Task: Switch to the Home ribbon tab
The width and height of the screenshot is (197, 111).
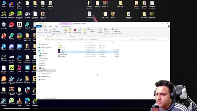Action: tap(45, 26)
